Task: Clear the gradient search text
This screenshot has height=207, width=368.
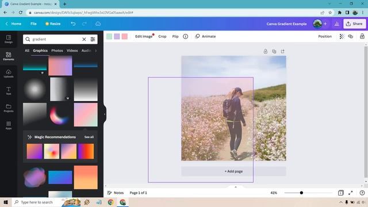Action: [x=84, y=39]
